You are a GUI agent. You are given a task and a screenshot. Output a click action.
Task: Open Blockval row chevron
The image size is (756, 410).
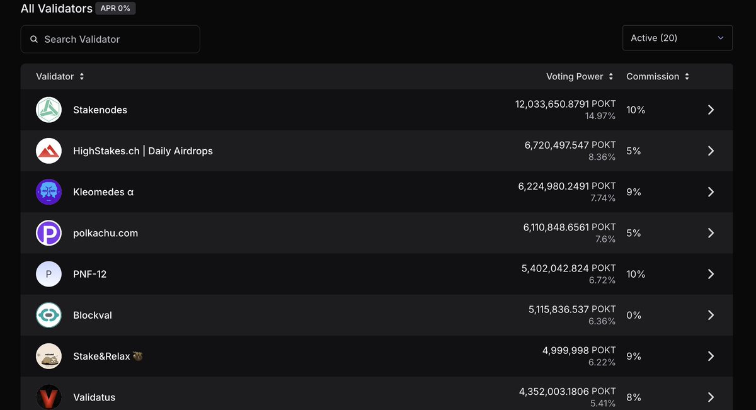(711, 315)
